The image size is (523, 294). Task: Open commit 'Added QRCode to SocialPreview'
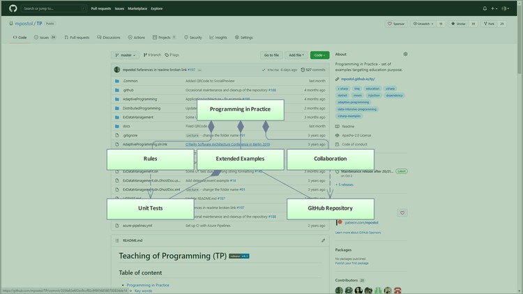pyautogui.click(x=210, y=81)
